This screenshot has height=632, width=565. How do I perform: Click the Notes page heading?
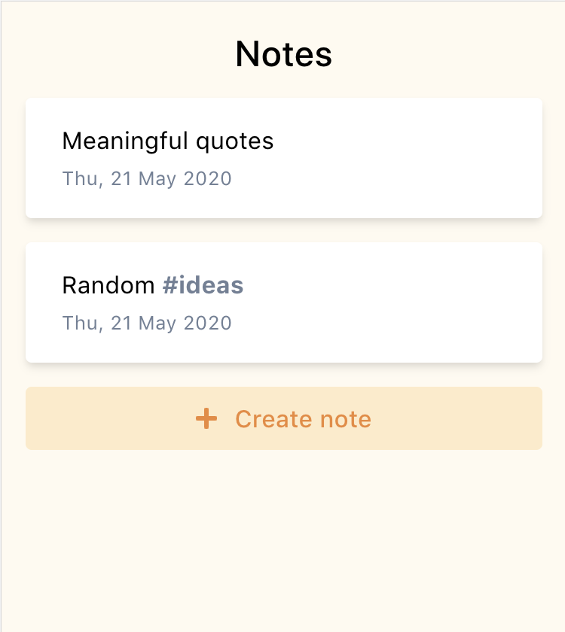click(283, 54)
